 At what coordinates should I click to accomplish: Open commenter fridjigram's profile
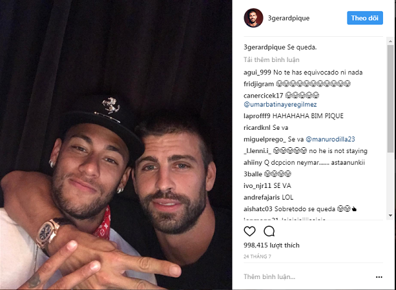[258, 84]
